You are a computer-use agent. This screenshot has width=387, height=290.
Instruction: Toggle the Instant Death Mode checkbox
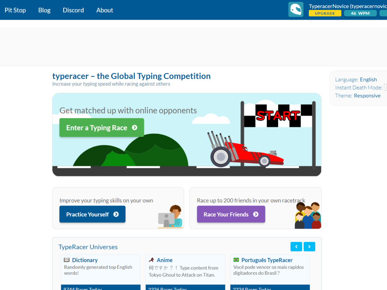tap(385, 88)
